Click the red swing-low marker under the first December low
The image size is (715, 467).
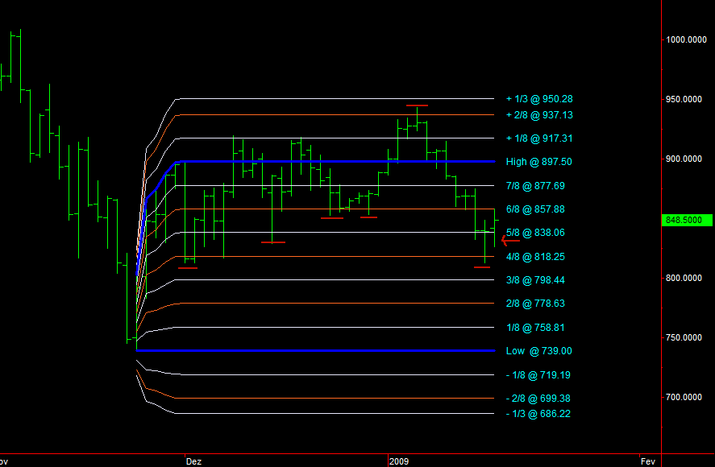[x=188, y=268]
